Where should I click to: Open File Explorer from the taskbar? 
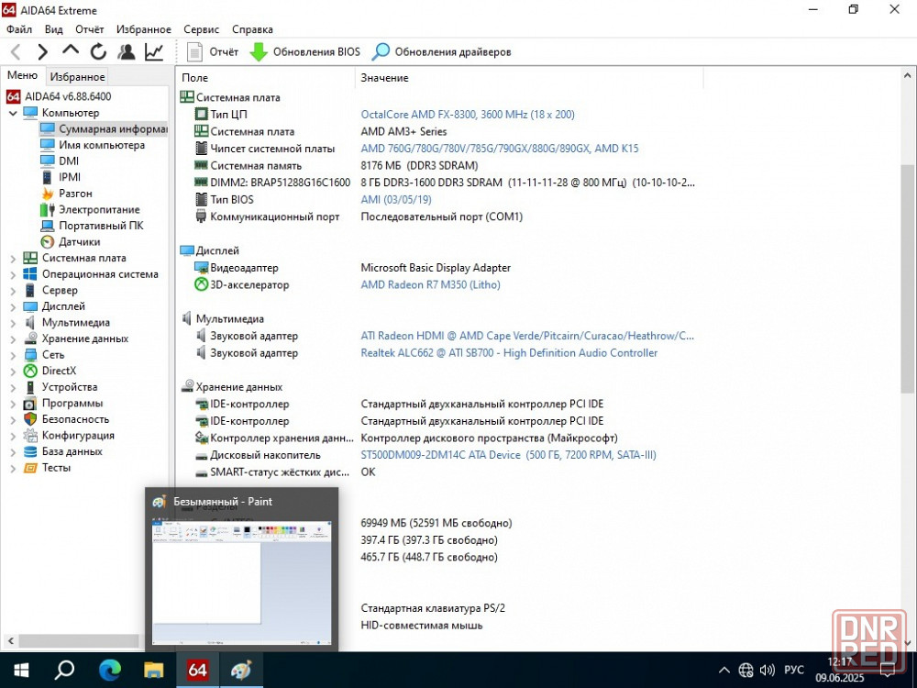pos(154,670)
